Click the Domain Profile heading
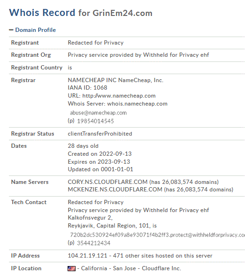 tap(36, 30)
